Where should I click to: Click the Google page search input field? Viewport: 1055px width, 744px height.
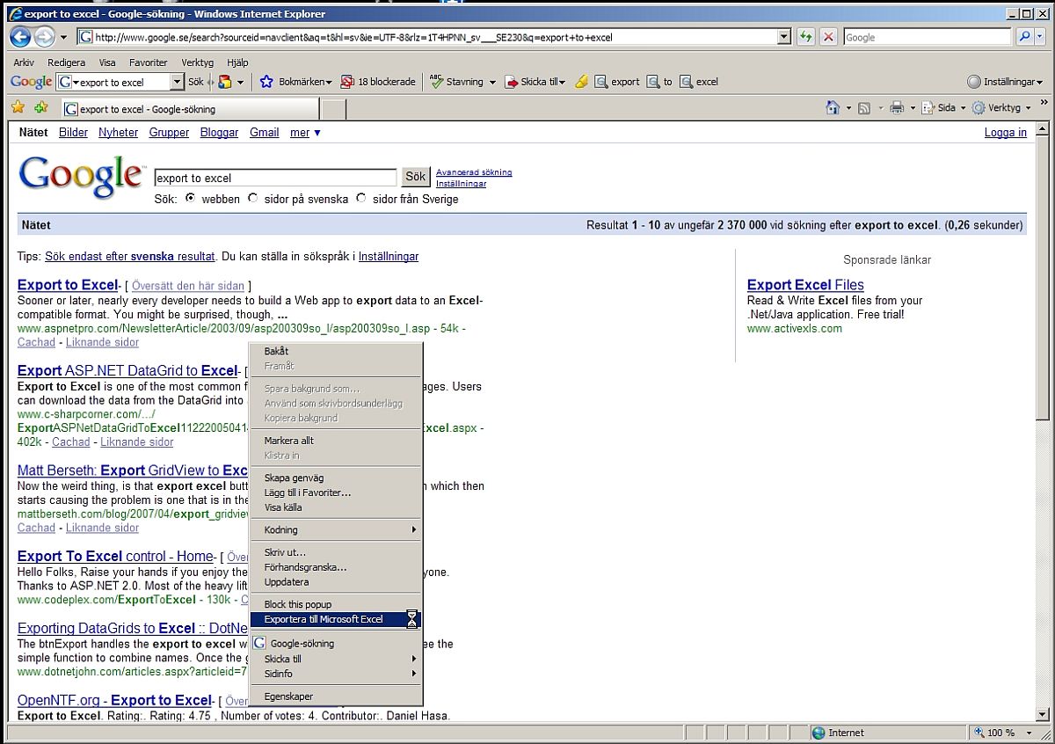coord(275,178)
